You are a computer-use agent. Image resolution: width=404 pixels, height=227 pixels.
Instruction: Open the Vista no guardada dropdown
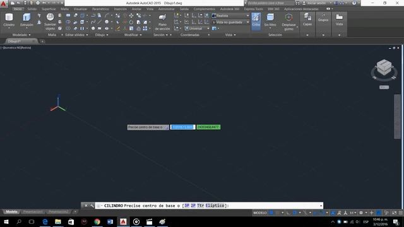coord(230,22)
